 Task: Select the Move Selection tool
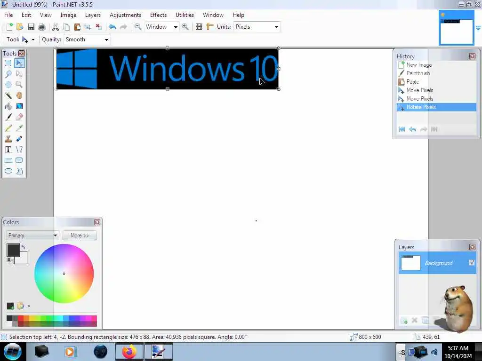click(19, 74)
